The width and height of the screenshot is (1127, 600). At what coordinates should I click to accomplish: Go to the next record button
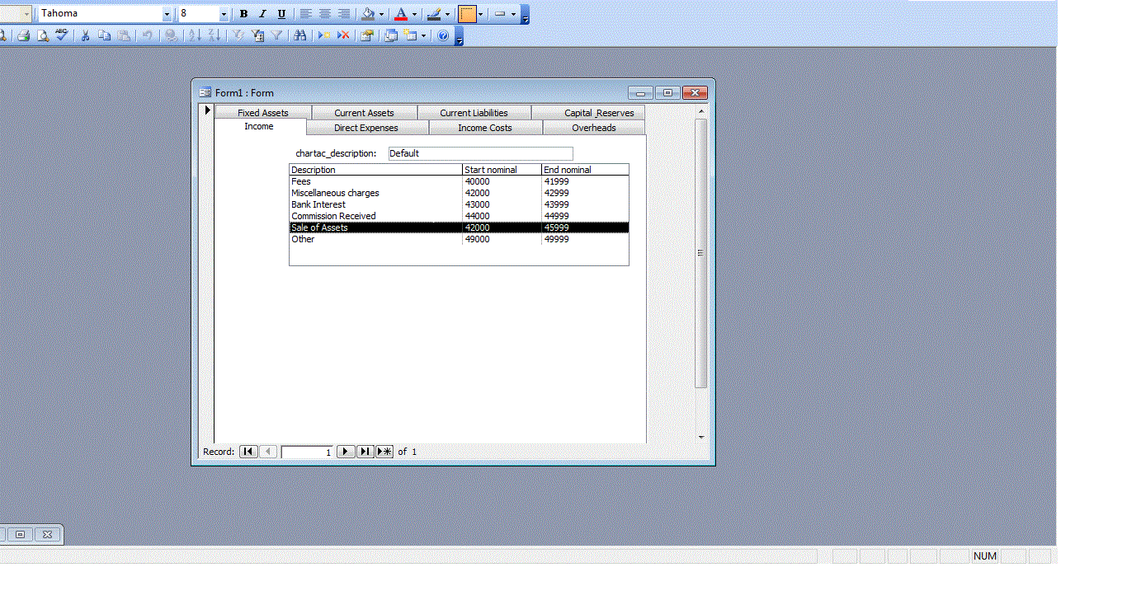(346, 452)
